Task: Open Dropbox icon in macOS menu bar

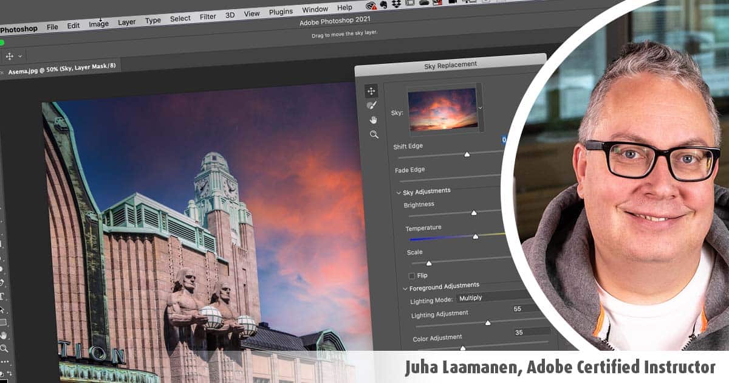Action: pos(397,5)
